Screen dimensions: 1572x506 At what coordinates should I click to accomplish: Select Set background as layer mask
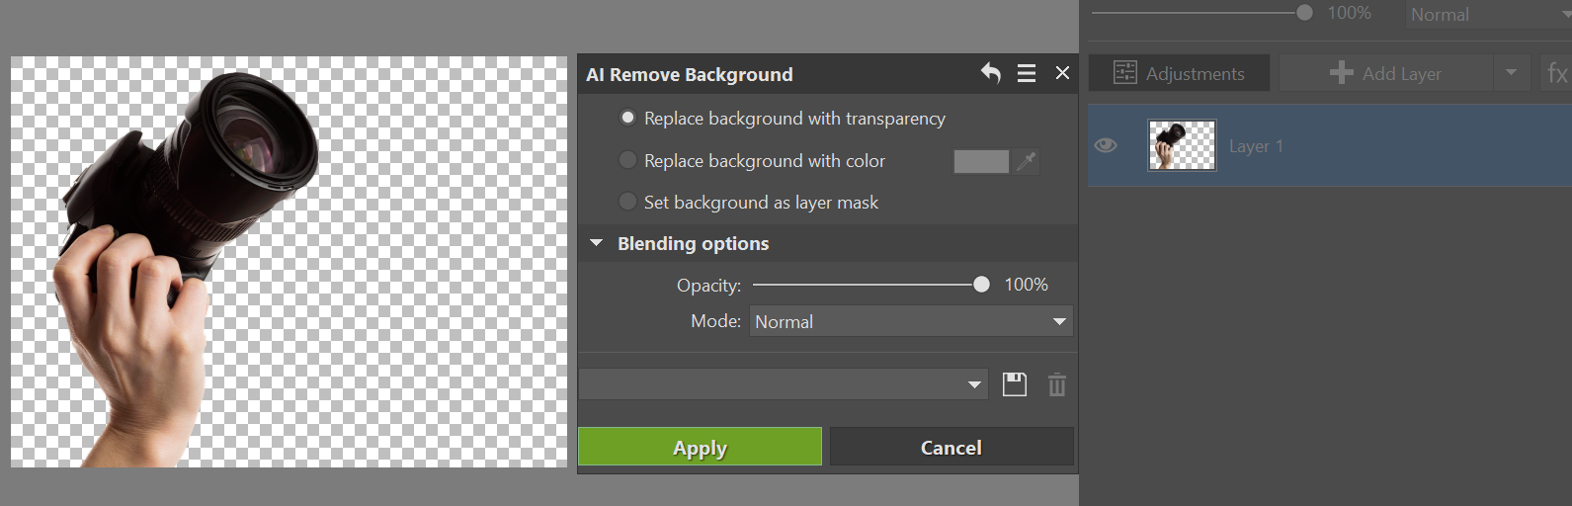(627, 202)
